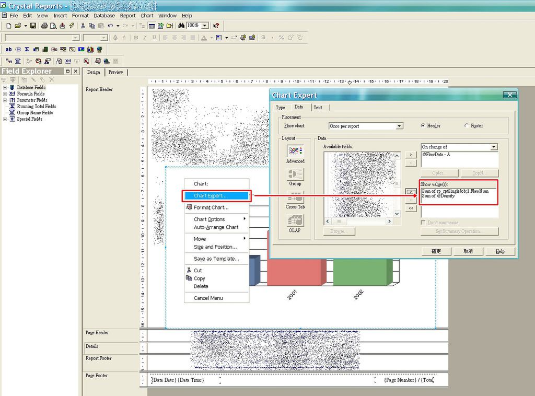Open the On change of dropdown
The width and height of the screenshot is (535, 396).
coord(494,147)
